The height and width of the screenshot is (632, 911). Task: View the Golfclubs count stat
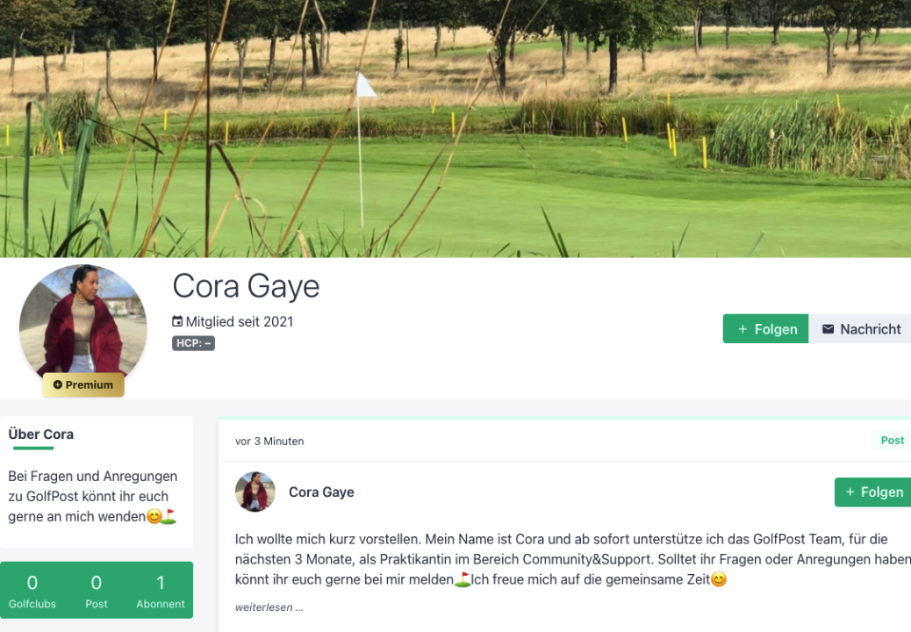[32, 590]
